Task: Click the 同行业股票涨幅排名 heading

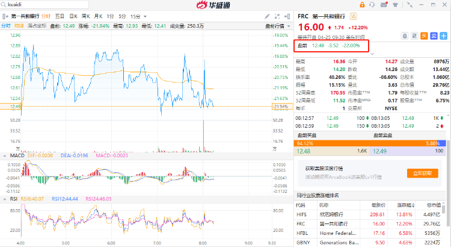Action: [318, 195]
